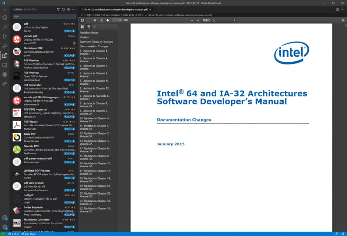Open the extensions panel more actions menu
347x236 pixels.
pos(73,9)
